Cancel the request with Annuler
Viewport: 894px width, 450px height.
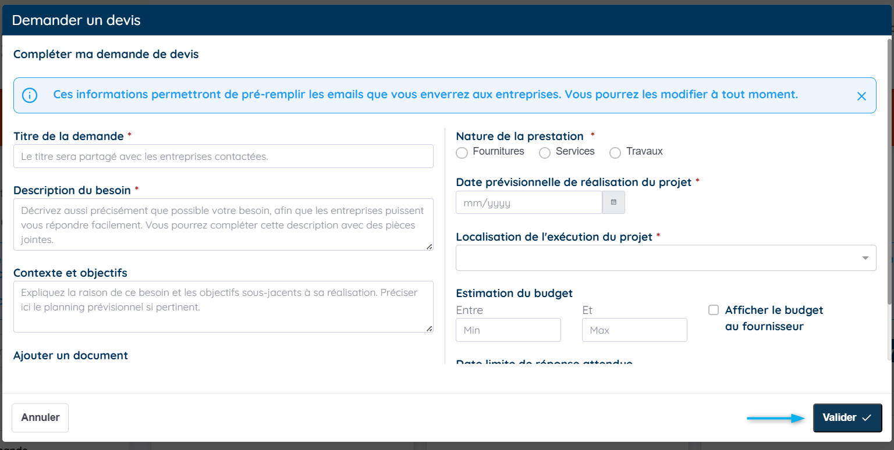(x=40, y=417)
